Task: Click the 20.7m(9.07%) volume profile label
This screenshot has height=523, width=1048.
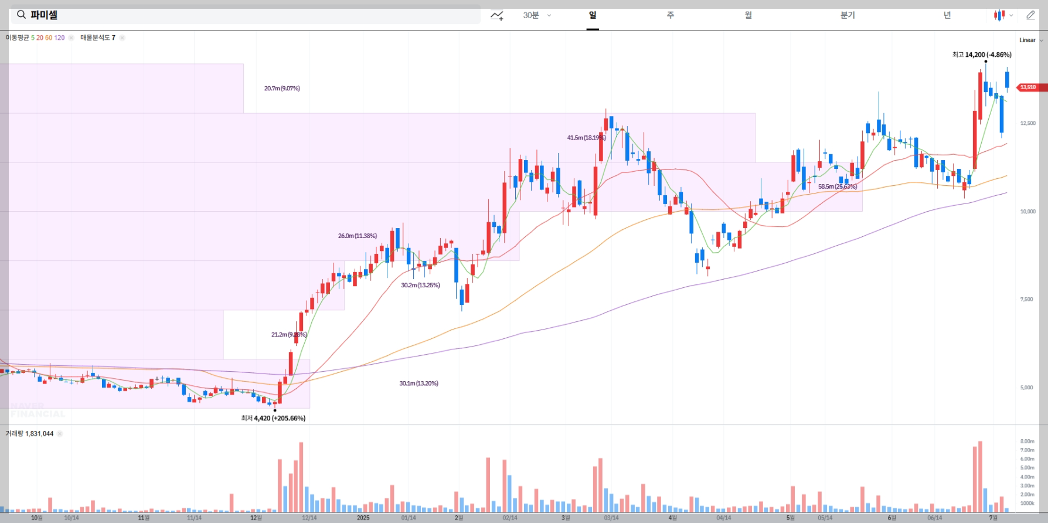Action: click(282, 89)
